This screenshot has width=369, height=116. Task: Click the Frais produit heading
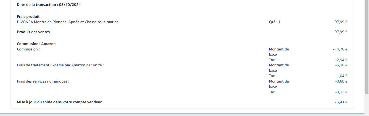[x=28, y=17]
